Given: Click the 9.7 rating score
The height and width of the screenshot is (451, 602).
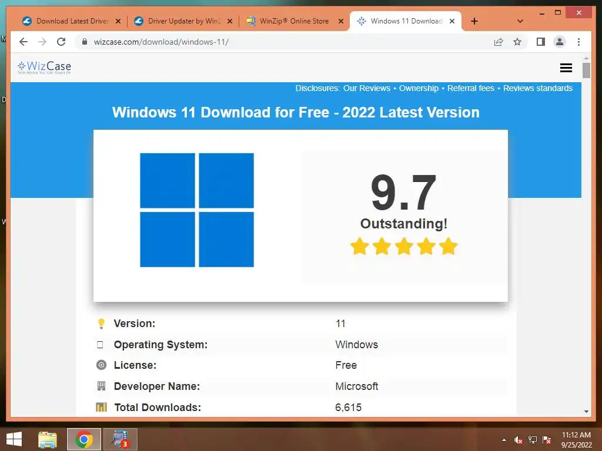Looking at the screenshot, I should pos(403,192).
